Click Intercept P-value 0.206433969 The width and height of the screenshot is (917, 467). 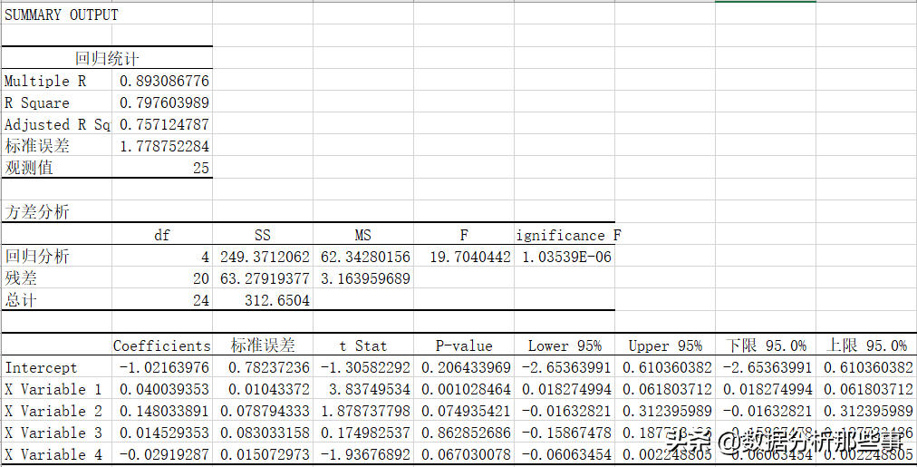tap(466, 367)
